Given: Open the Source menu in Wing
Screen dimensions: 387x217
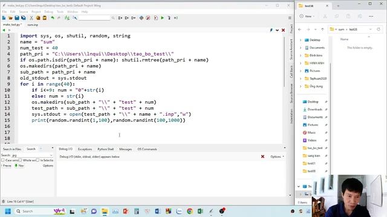Looking at the screenshot, I should (24, 11).
